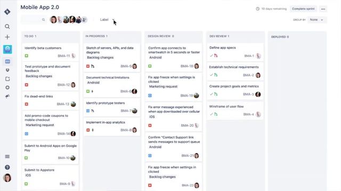
Task: Click the assignee avatar on BMA-19
Action: 197,95
